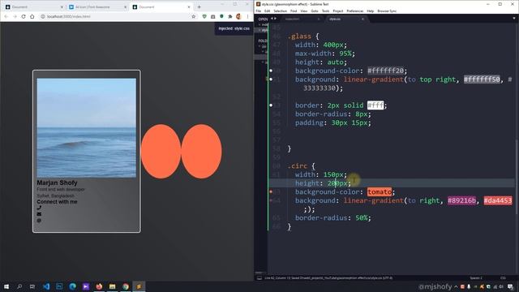Click envelope icon in profile card

(39, 214)
